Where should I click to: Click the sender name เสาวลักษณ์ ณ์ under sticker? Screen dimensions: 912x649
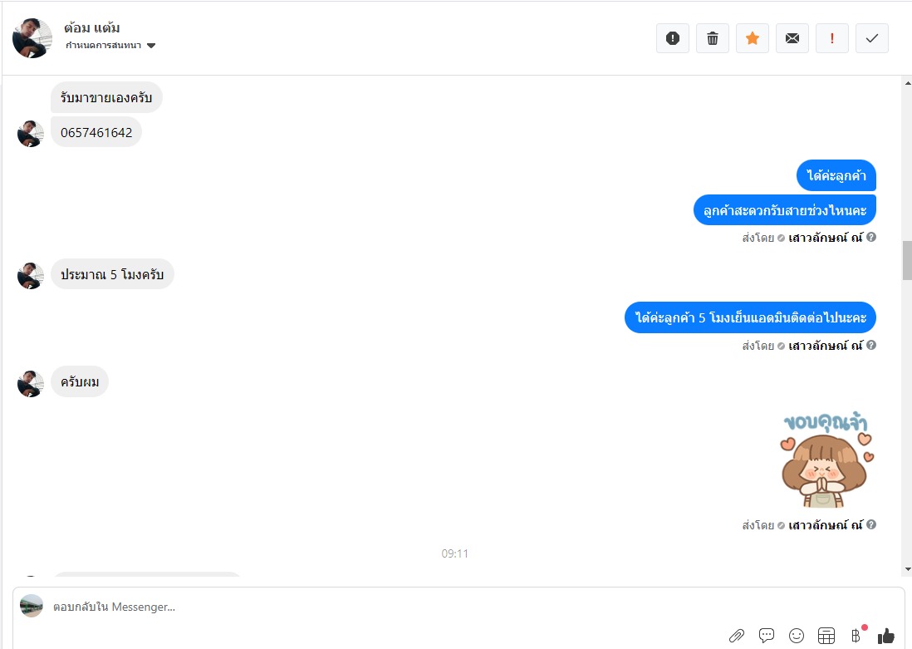pos(826,525)
